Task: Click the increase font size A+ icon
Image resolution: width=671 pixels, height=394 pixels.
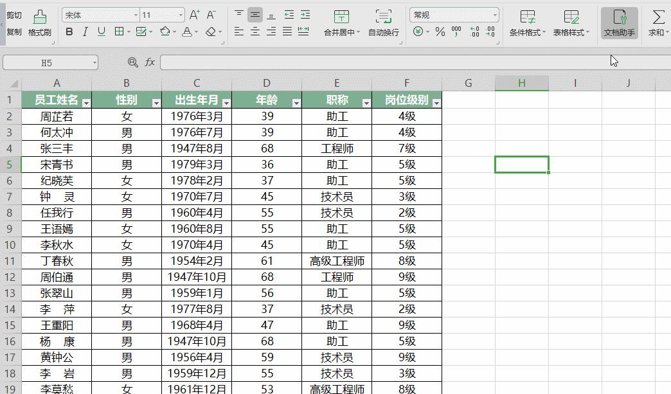Action: (x=194, y=13)
